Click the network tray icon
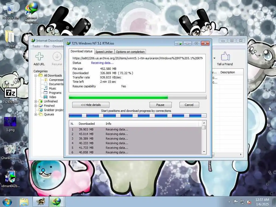Viewport: 276px width, 207px height. [x=242, y=202]
